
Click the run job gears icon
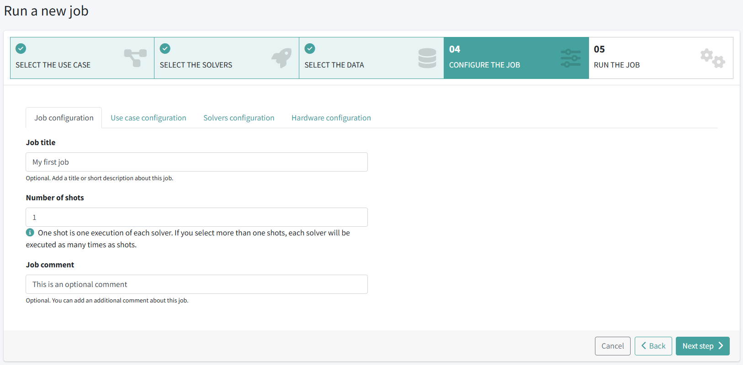712,58
